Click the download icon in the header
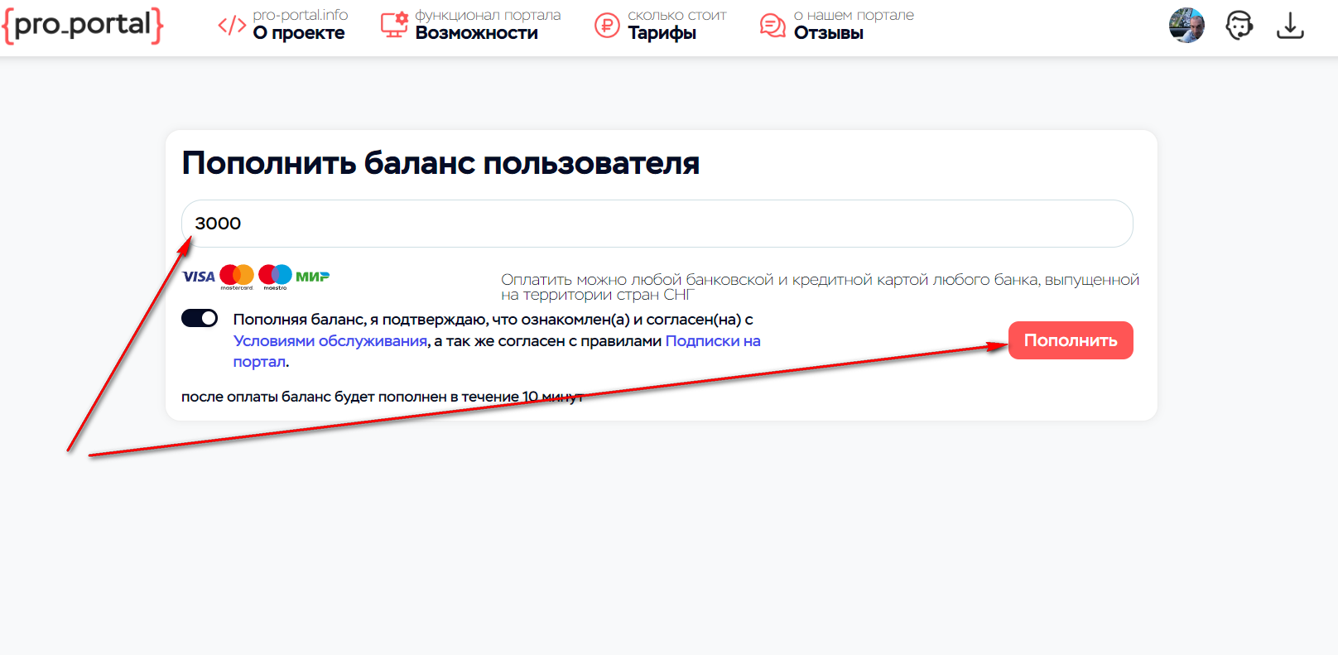This screenshot has height=655, width=1338. coord(1290,26)
